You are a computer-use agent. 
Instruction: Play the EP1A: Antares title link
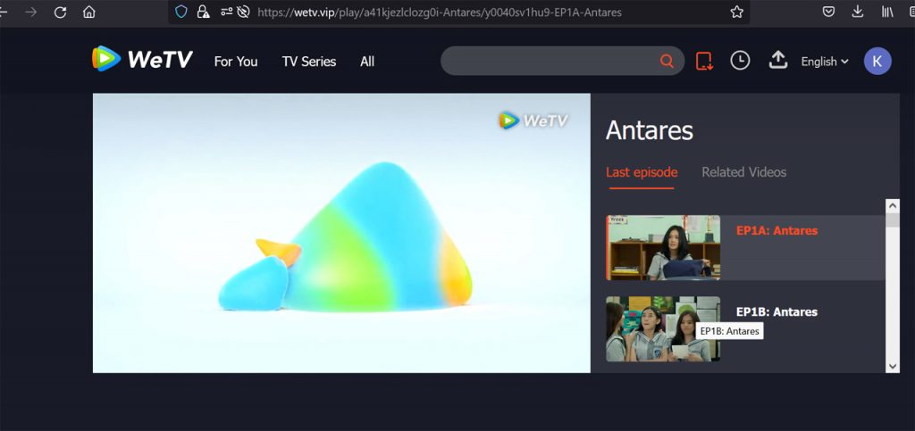pyautogui.click(x=776, y=230)
